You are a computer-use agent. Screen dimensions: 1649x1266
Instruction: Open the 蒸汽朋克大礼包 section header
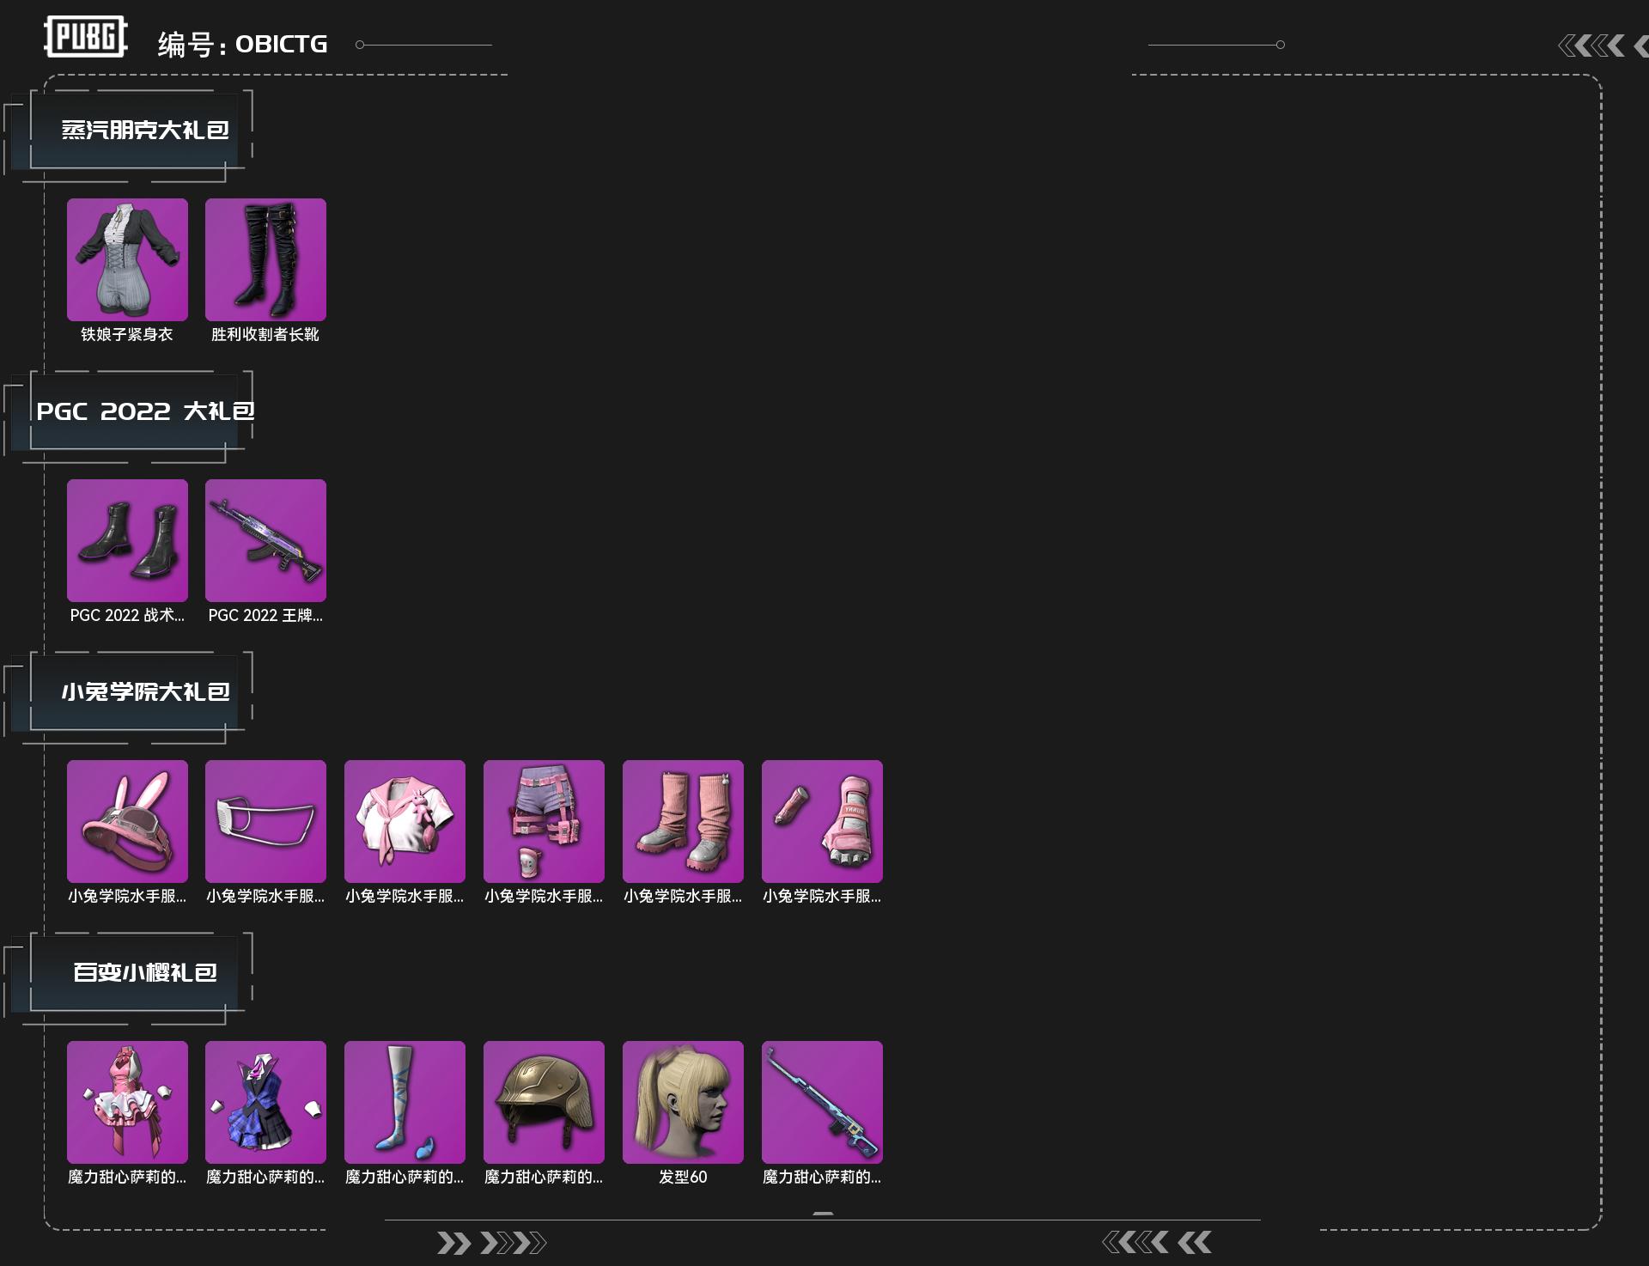144,130
